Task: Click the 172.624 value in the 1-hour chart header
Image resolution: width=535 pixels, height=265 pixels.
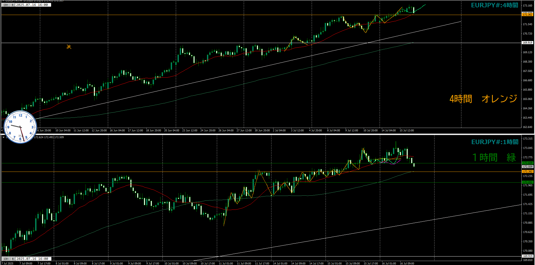Action: click(39, 137)
